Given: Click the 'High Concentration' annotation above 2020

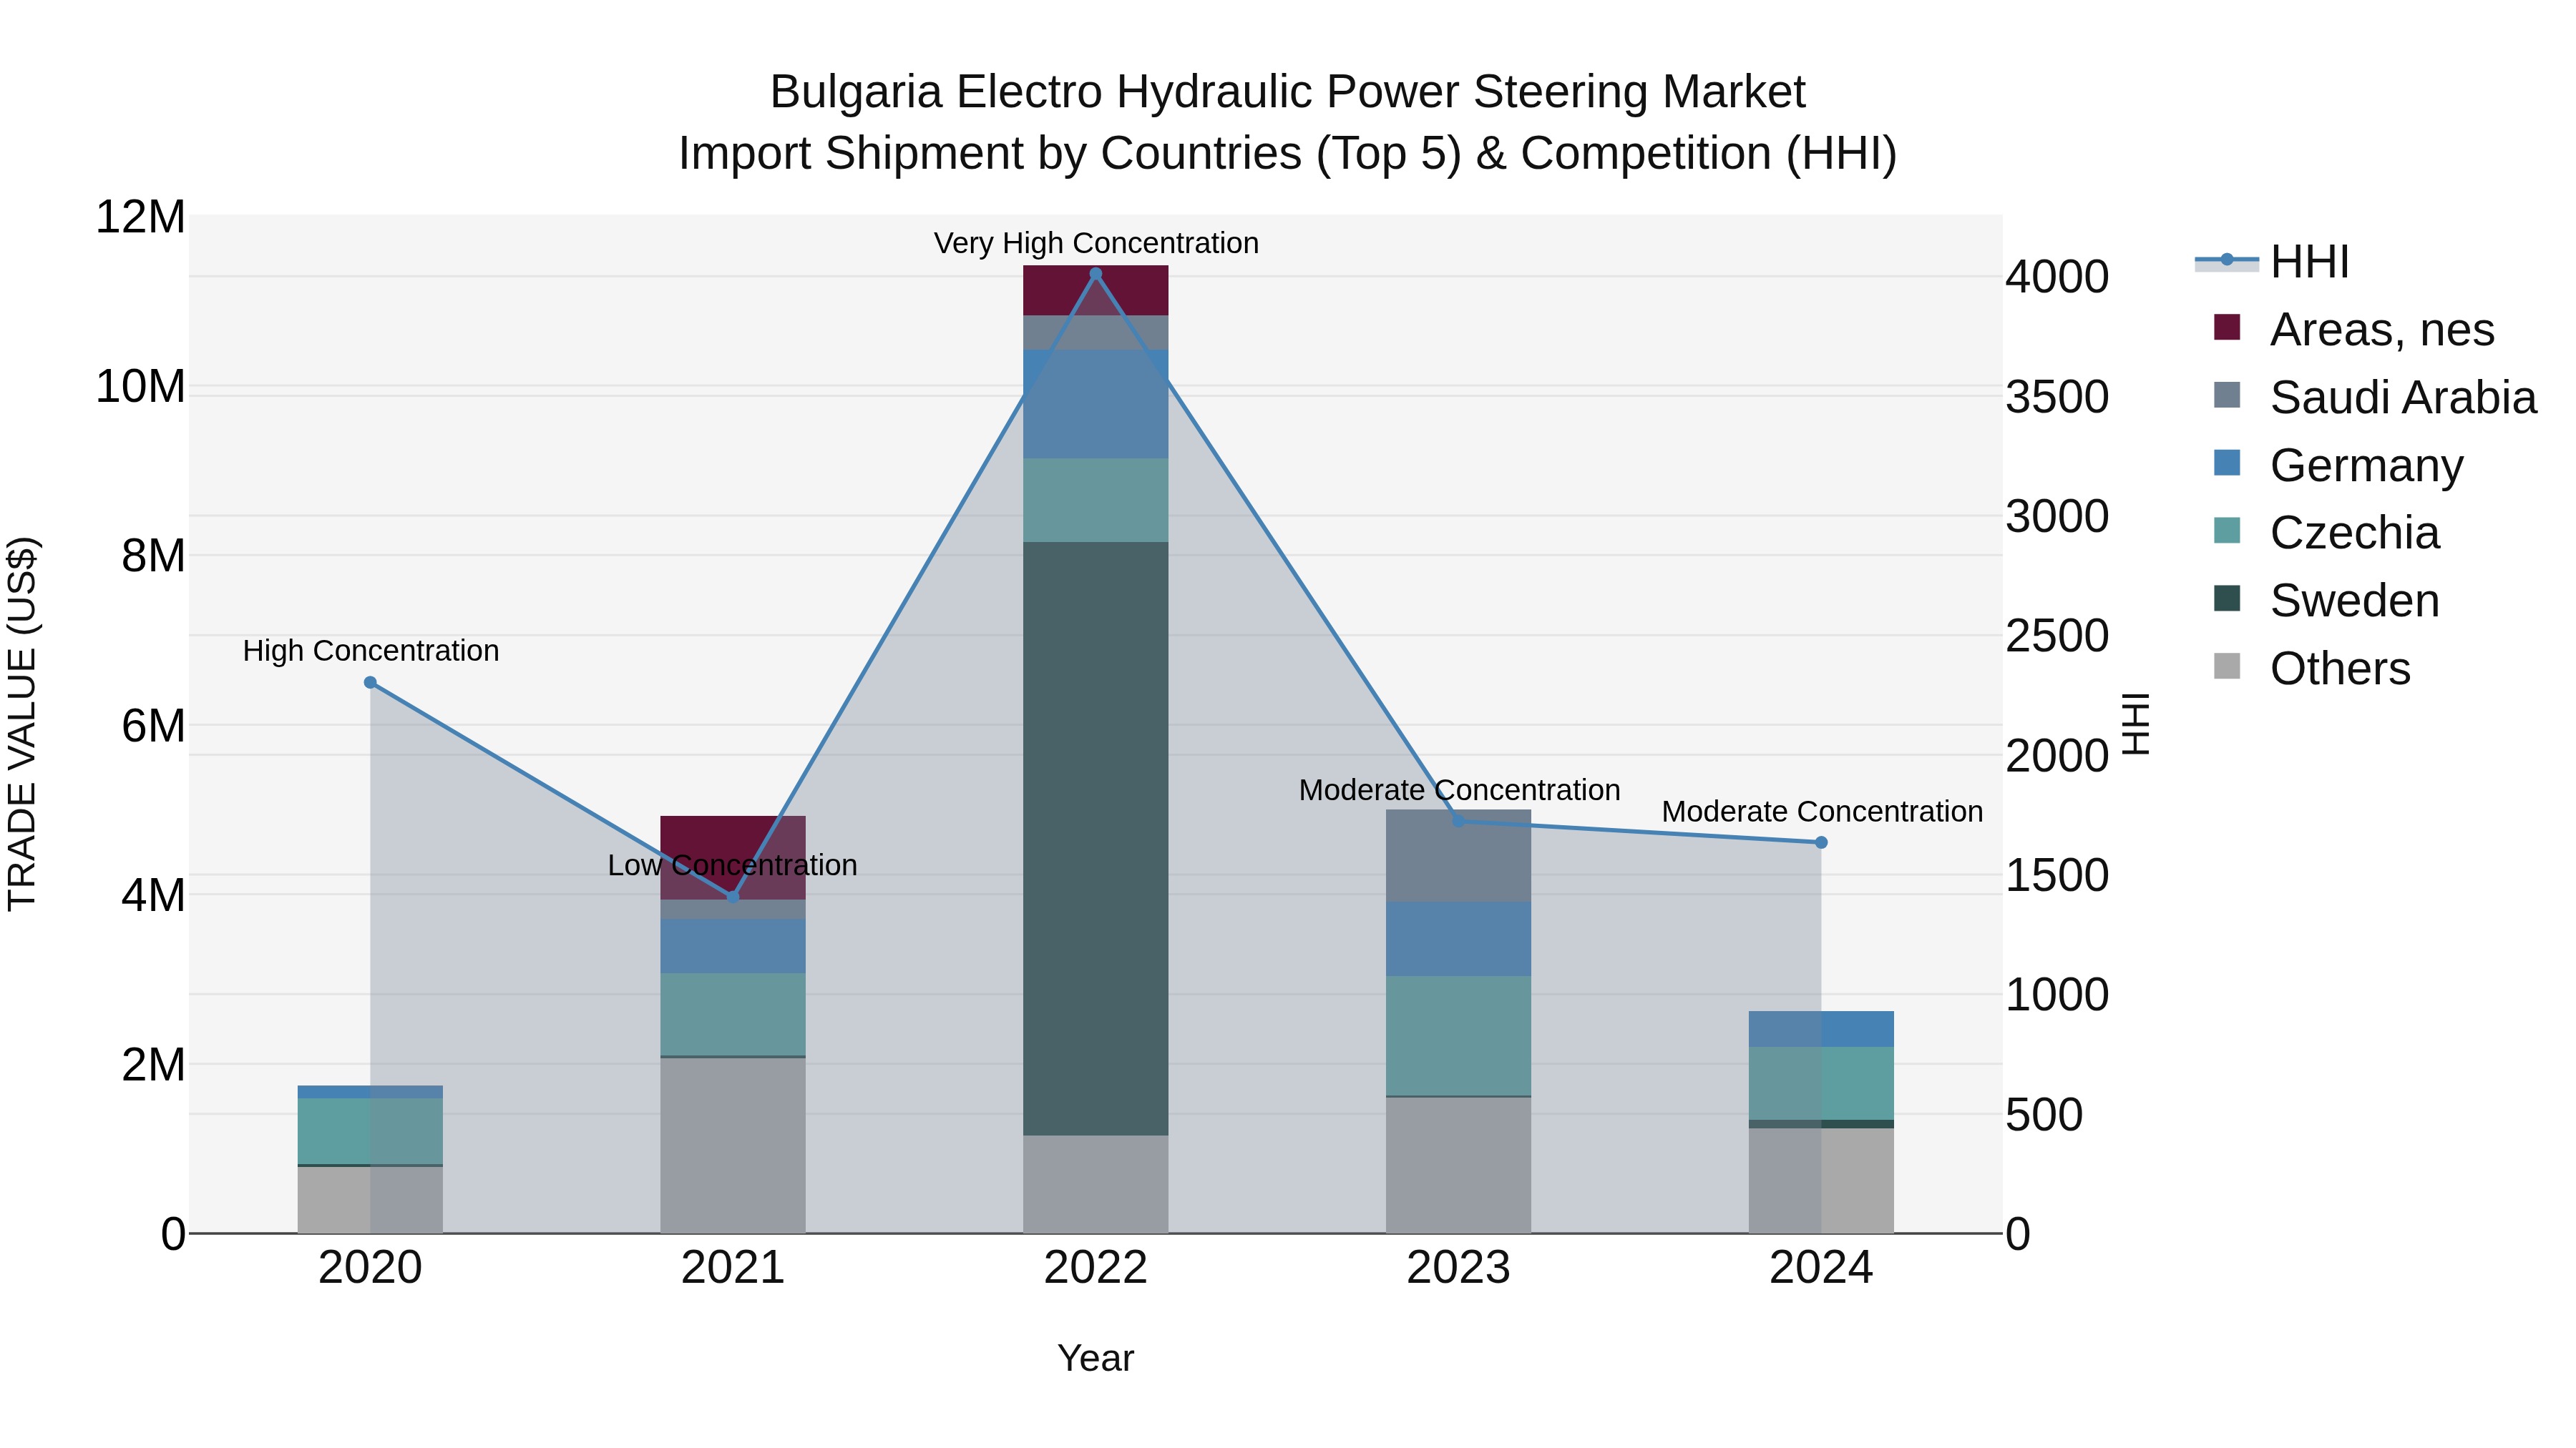Looking at the screenshot, I should pyautogui.click(x=371, y=651).
